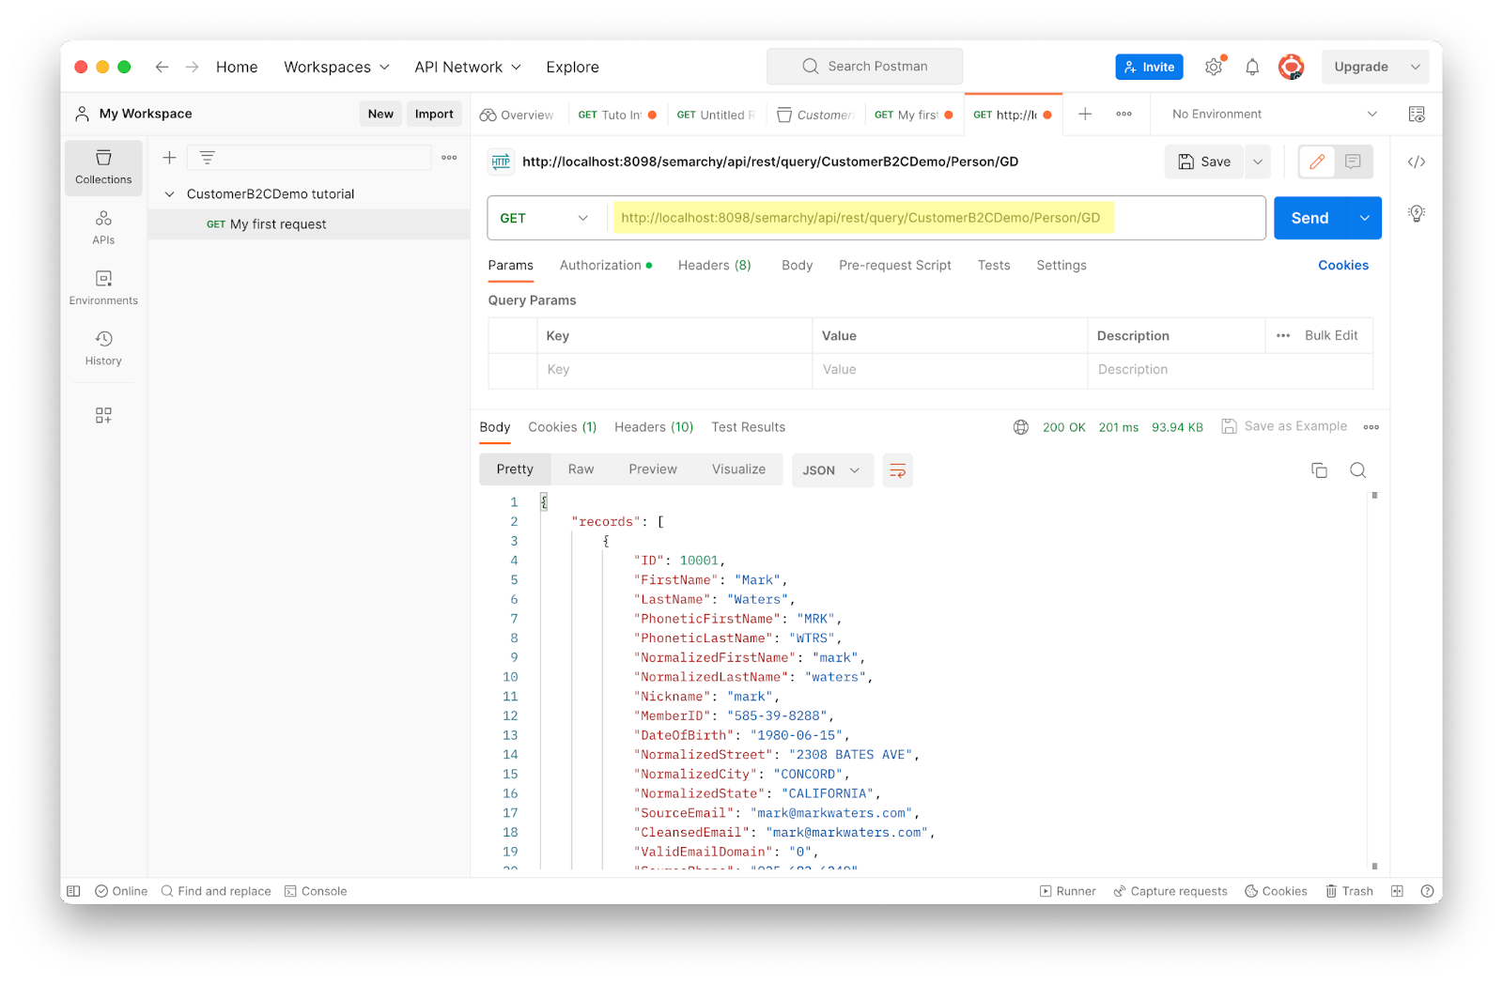Open the response Headers (10) tab
Image resolution: width=1503 pixels, height=984 pixels.
[x=654, y=427]
